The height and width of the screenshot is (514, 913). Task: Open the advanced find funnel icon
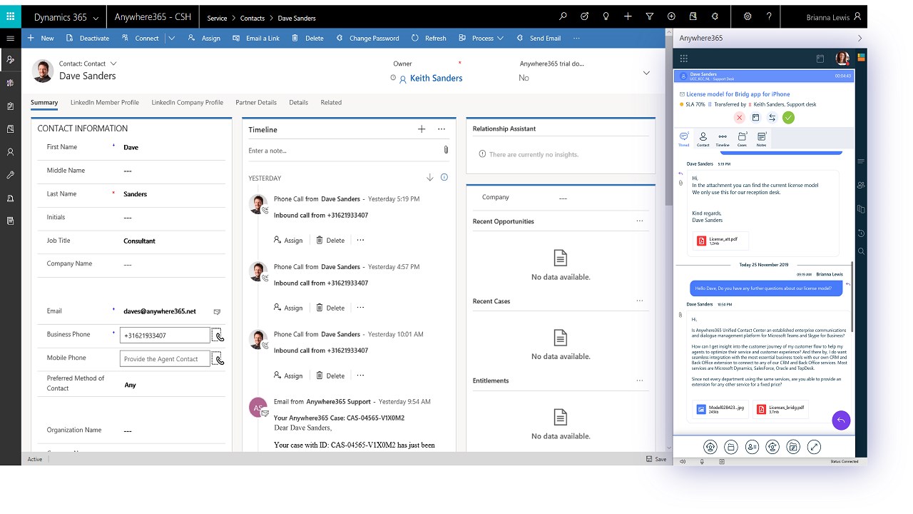pyautogui.click(x=649, y=16)
